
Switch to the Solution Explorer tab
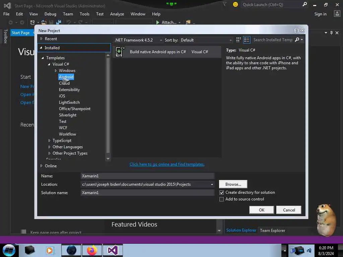pos(241,230)
